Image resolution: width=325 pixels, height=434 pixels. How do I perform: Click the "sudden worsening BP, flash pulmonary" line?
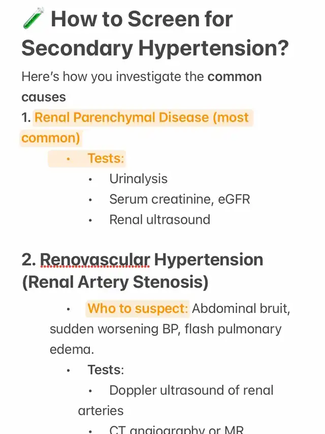coord(166,329)
